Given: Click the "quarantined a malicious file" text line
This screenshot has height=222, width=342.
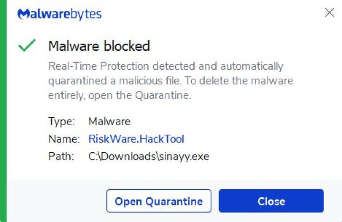Looking at the screenshot, I should (171, 81).
